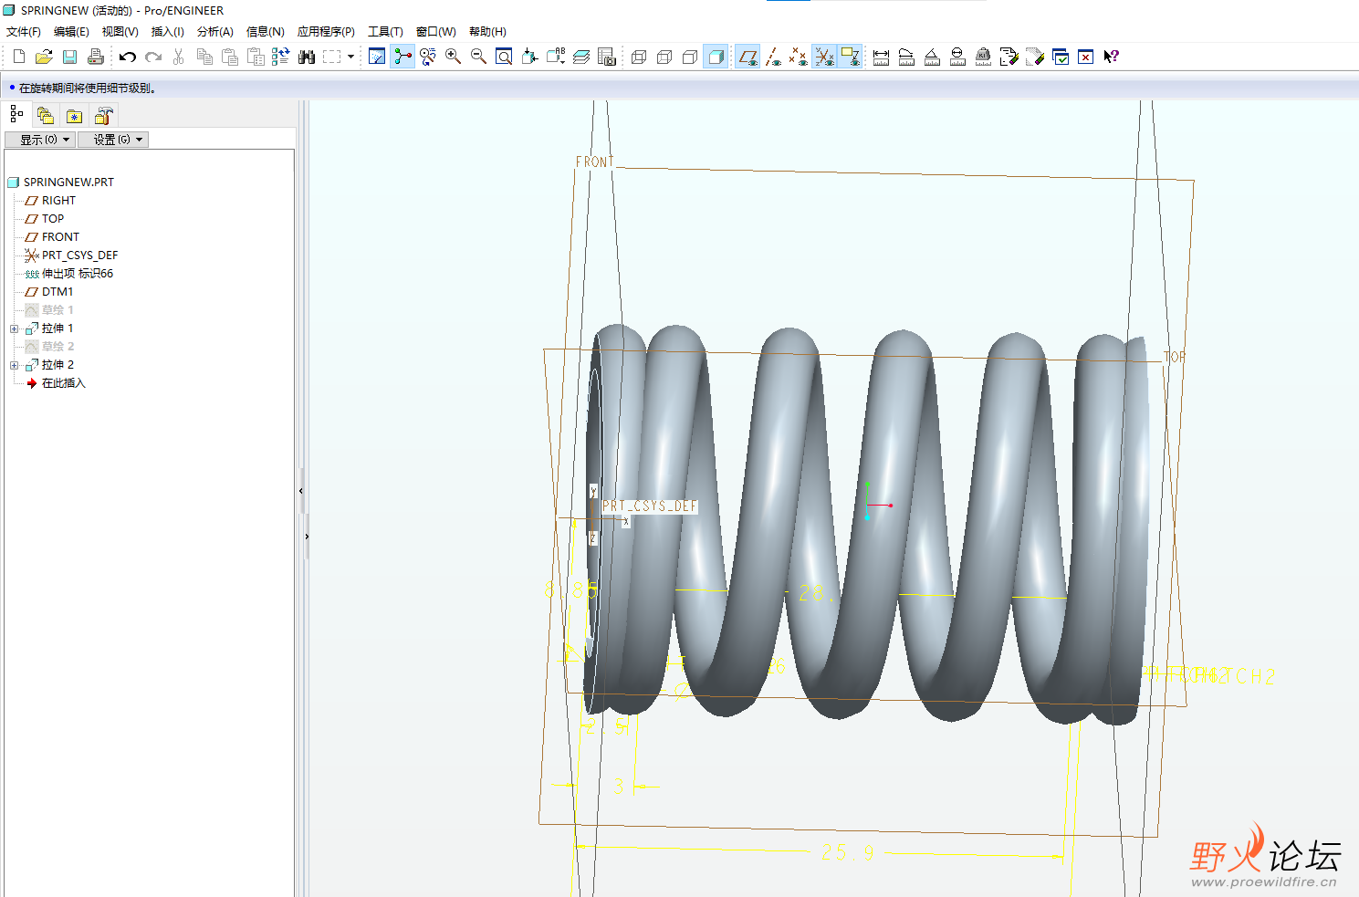
Task: Switch to Wireframe display style
Action: point(639,57)
